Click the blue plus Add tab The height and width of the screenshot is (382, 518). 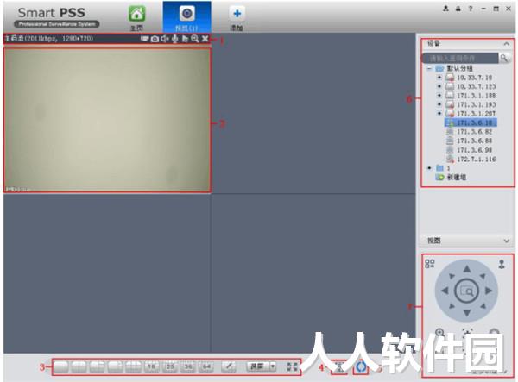click(x=237, y=17)
